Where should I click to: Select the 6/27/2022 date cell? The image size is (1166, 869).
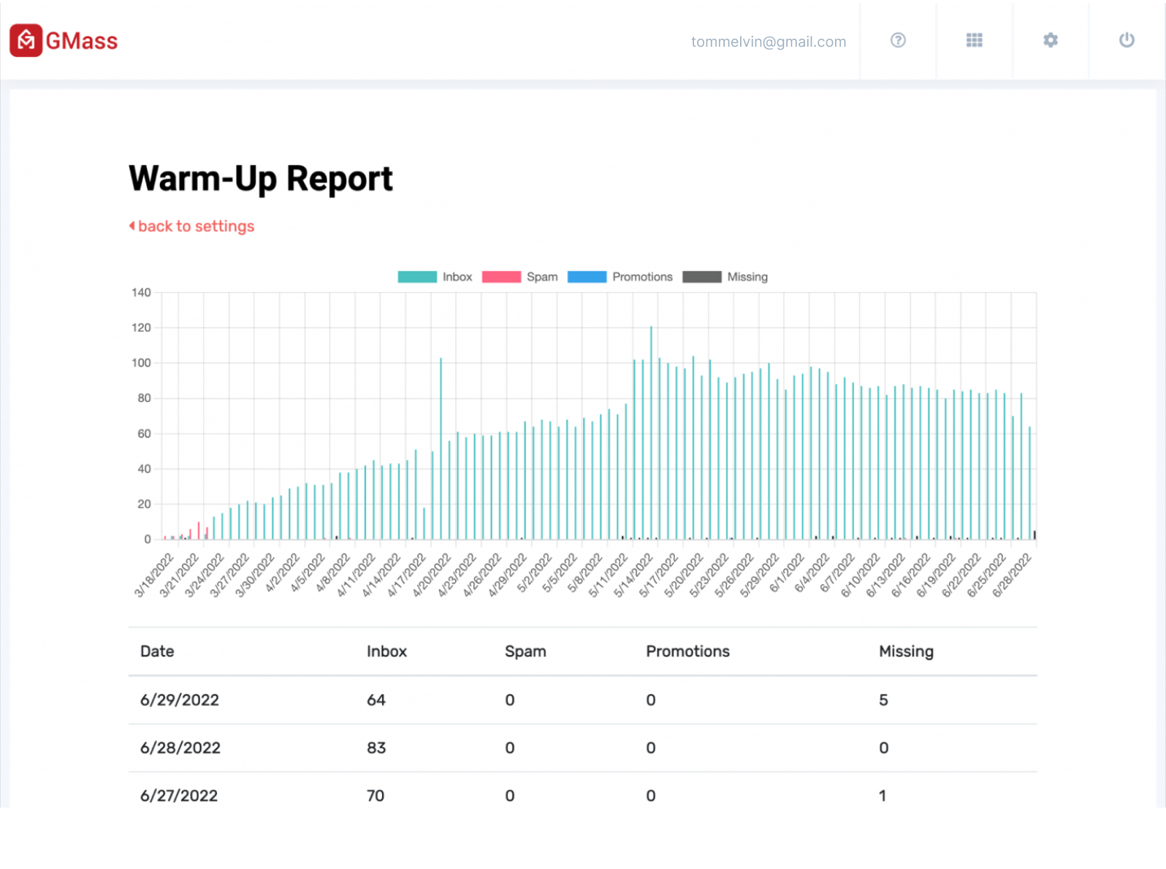[179, 796]
